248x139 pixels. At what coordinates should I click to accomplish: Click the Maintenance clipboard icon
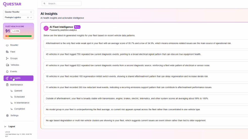tap(7, 85)
